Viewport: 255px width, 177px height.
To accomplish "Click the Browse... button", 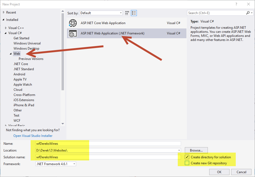I will 196,150.
